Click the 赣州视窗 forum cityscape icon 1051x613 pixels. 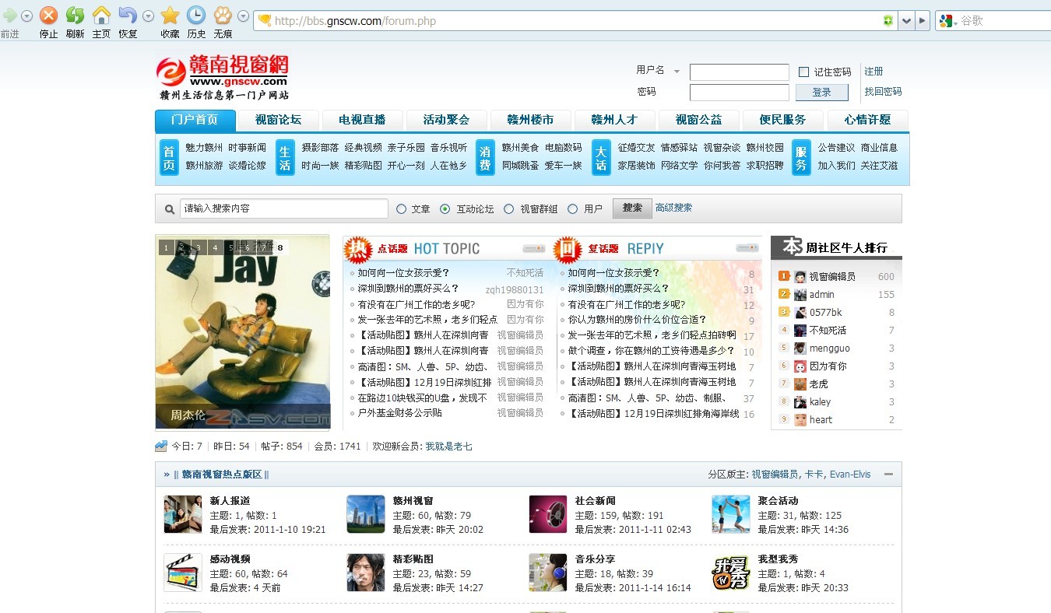pyautogui.click(x=366, y=514)
